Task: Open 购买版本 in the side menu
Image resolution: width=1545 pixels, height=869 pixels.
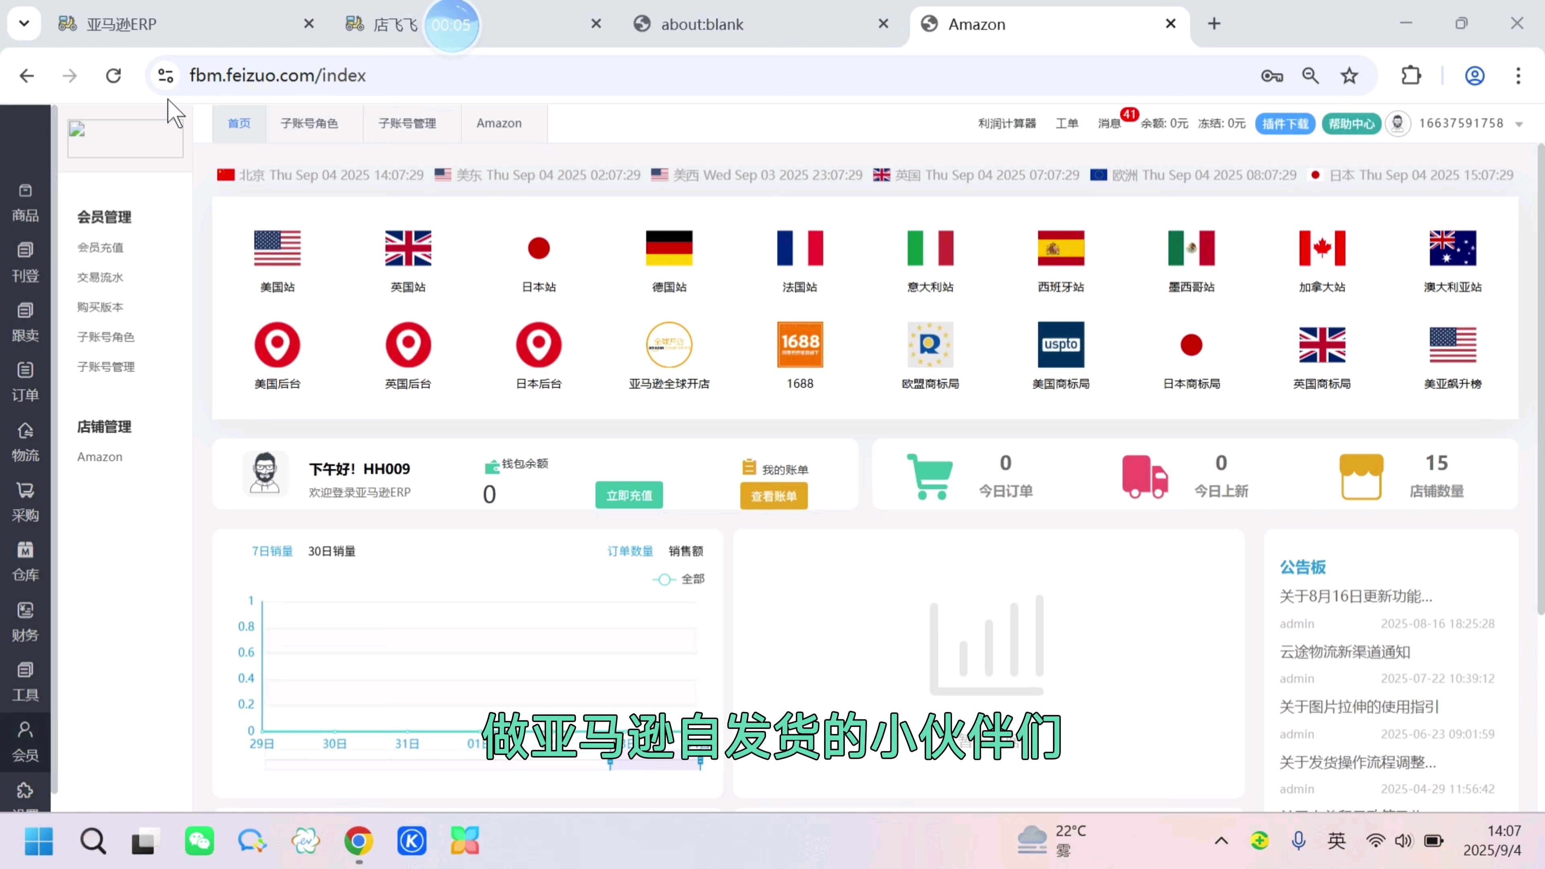Action: pyautogui.click(x=100, y=307)
